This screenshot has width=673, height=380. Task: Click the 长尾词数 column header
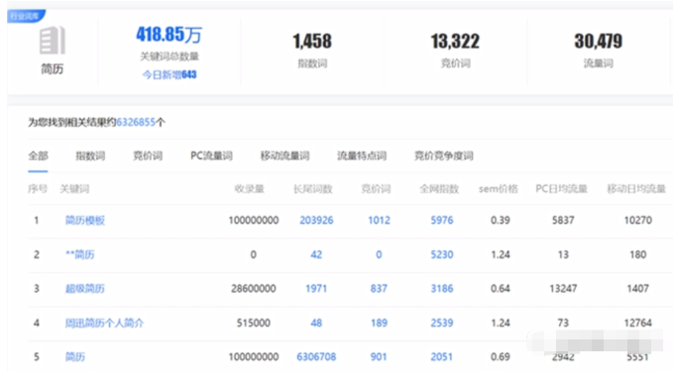[313, 189]
